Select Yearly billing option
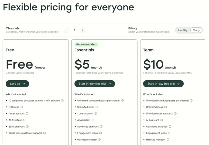Image resolution: width=209 pixels, height=145 pixels. (x=196, y=30)
